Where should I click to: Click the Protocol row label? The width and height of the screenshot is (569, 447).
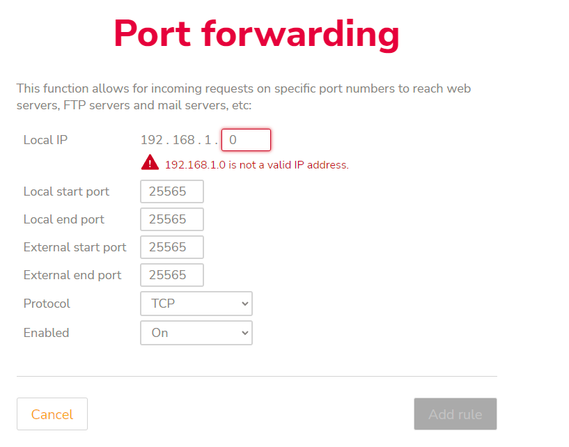coord(47,304)
